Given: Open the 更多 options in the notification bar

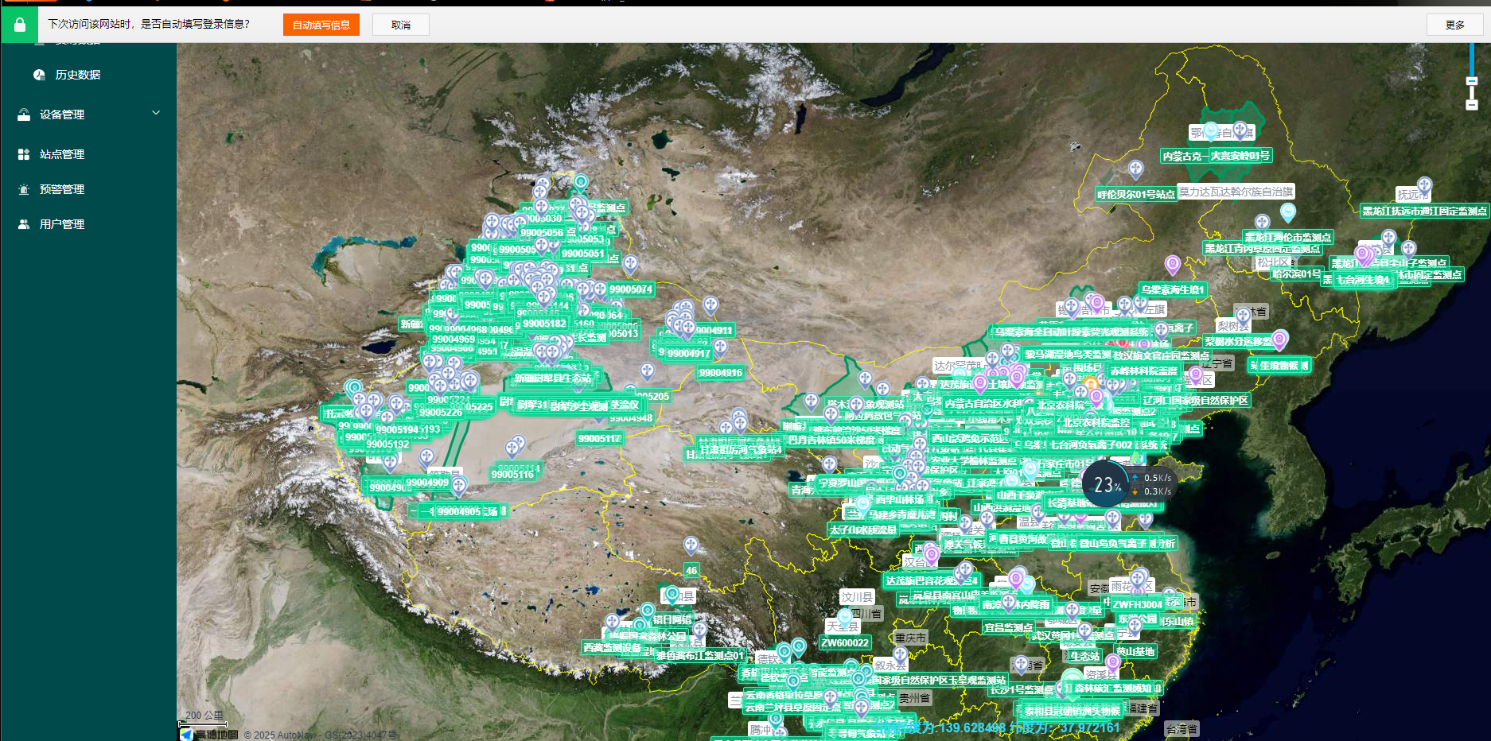Looking at the screenshot, I should click(1454, 25).
